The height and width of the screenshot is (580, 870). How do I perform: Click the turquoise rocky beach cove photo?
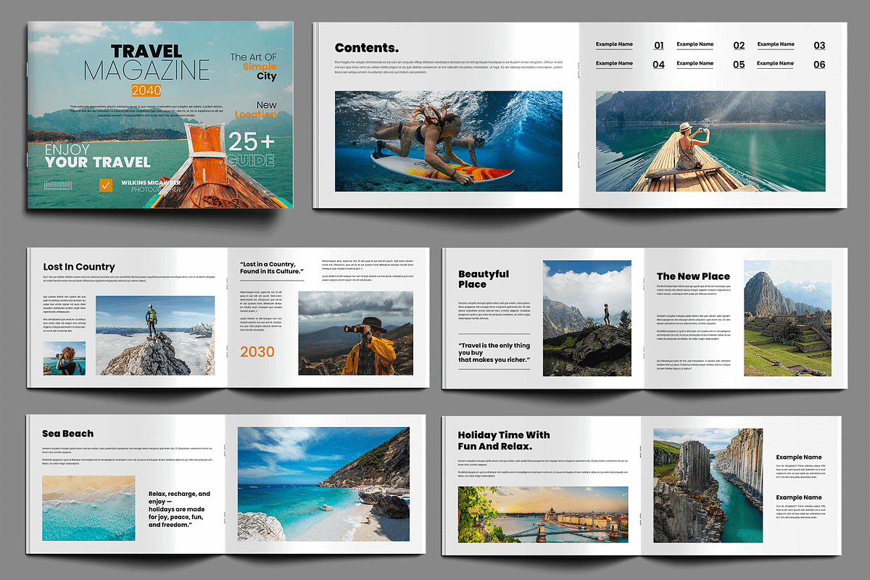(323, 484)
